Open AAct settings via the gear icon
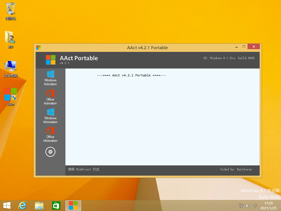281x211 pixels. (x=50, y=152)
